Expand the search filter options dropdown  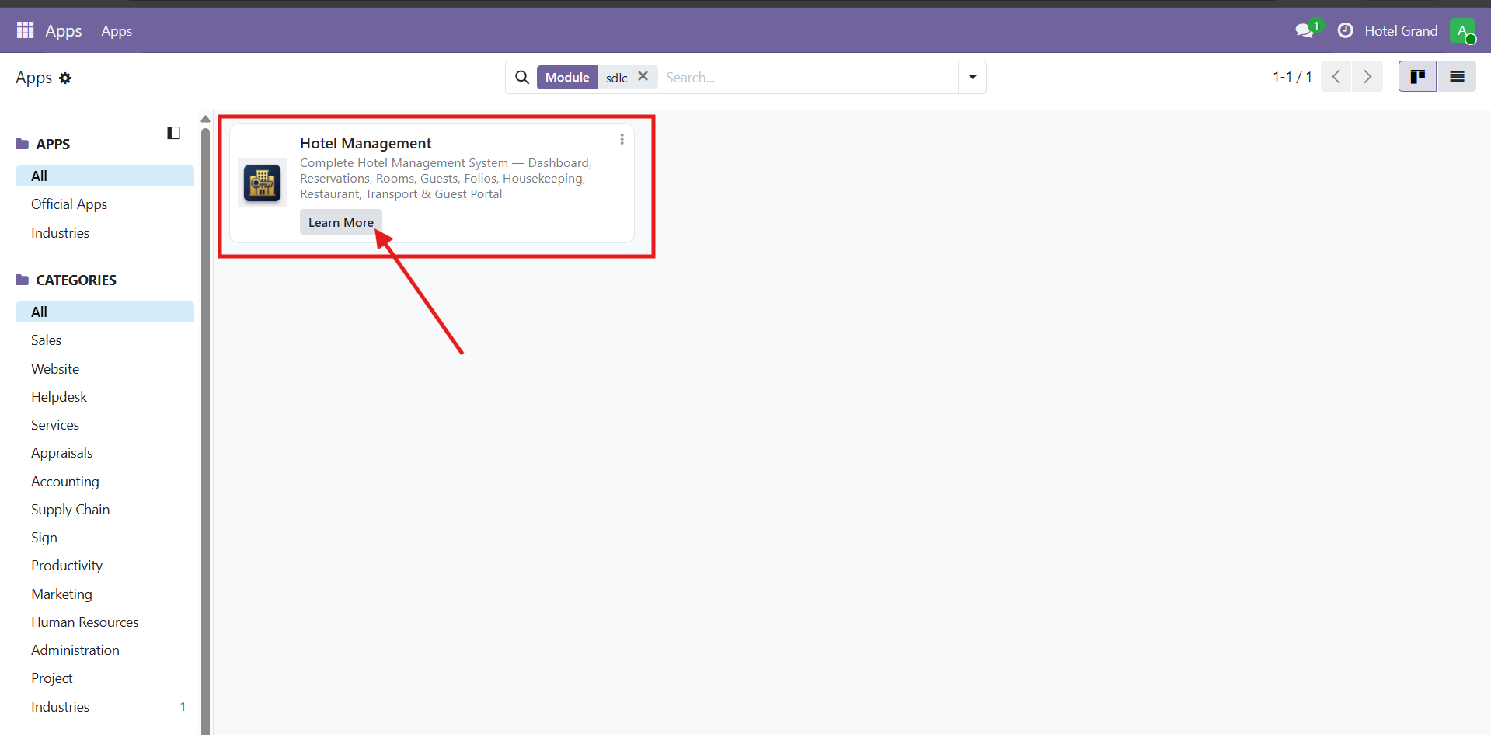coord(972,78)
